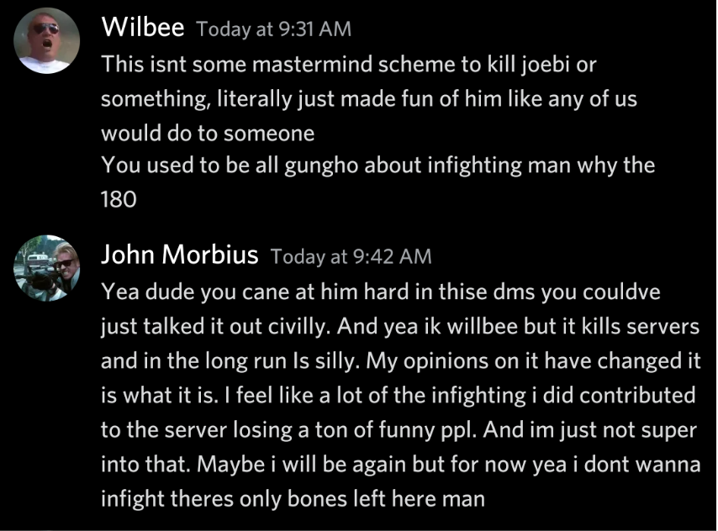
Task: Click the line starting 'Yea dude you cane'
Action: coord(381,292)
